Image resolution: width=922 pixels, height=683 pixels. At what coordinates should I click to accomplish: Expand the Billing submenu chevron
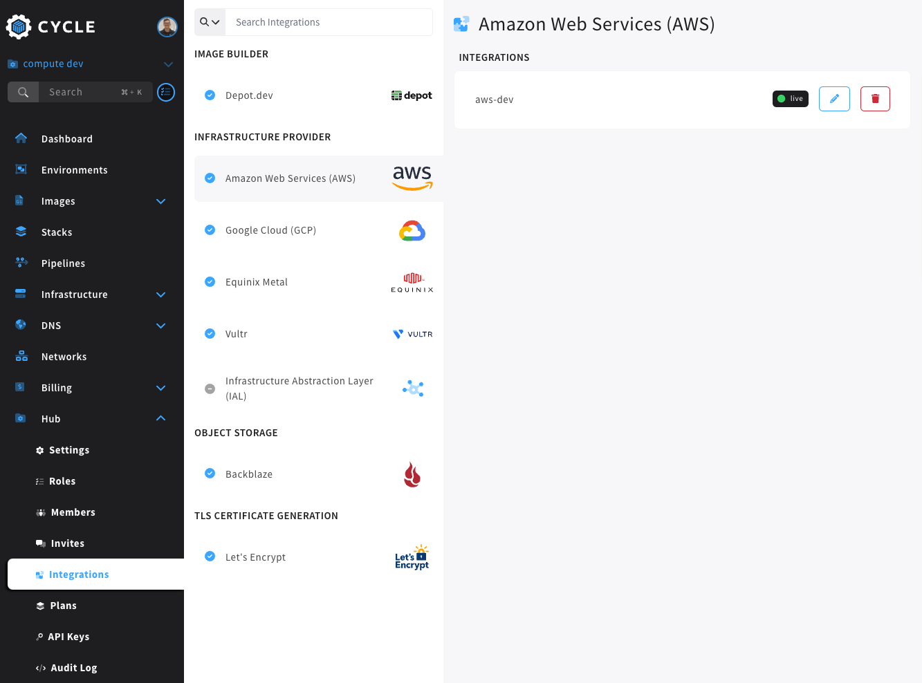pyautogui.click(x=161, y=388)
